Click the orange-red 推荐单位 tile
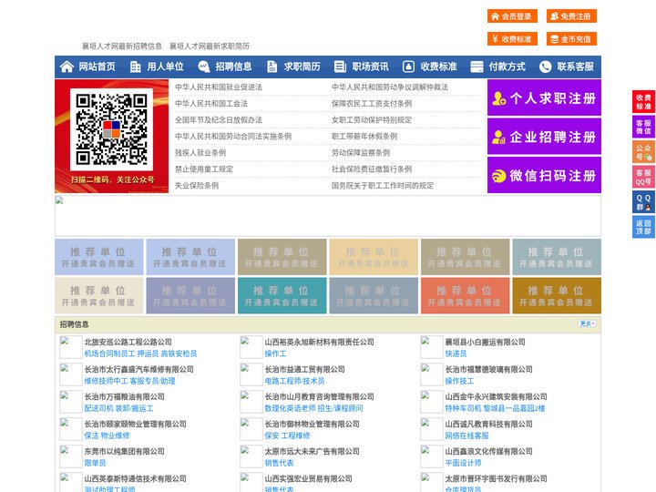This screenshot has height=492, width=656. point(466,296)
